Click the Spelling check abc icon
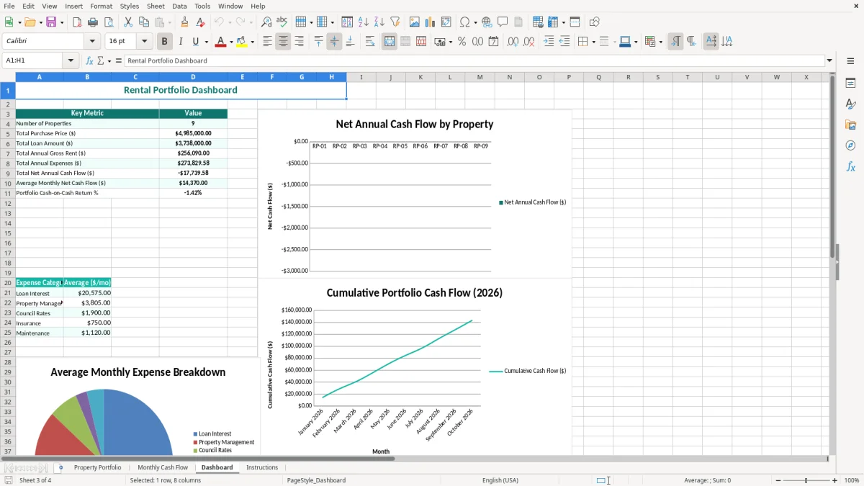The image size is (864, 486). click(282, 22)
